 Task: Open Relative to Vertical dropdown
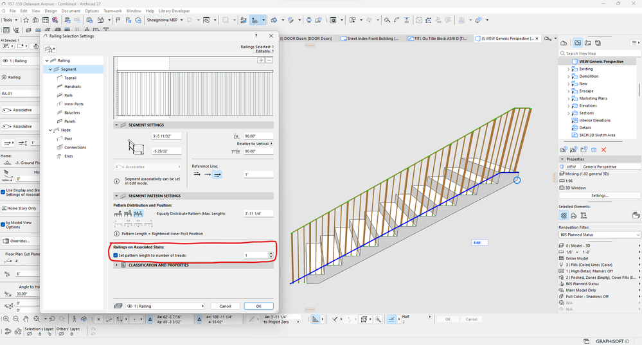click(x=254, y=144)
